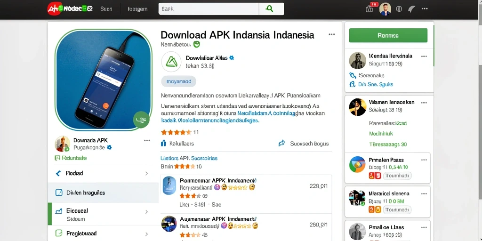Open three-dot menu on the Pmalloe Uaas card
The width and height of the screenshot is (482, 241).
(424, 228)
